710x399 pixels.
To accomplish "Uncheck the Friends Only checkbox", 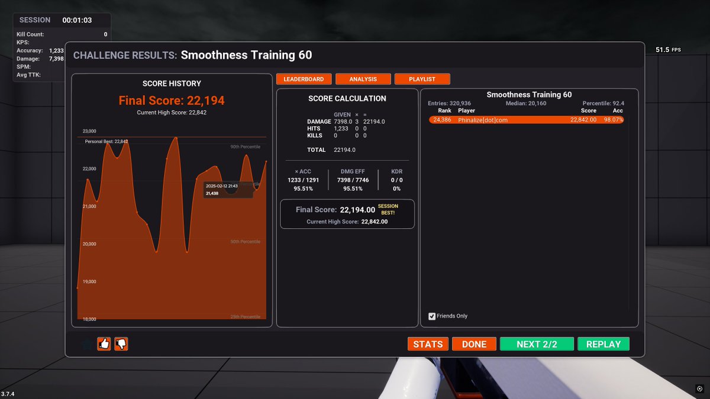I will (432, 316).
